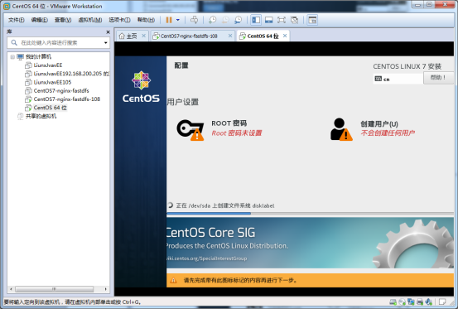Click the hard disk status bar icon
Image resolution: width=458 pixels, height=309 pixels.
click(x=393, y=302)
